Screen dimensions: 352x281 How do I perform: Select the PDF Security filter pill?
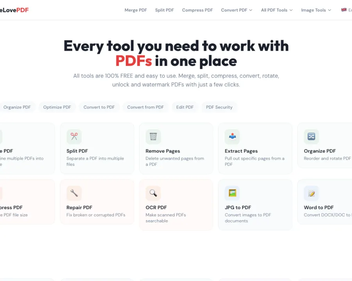(x=219, y=107)
